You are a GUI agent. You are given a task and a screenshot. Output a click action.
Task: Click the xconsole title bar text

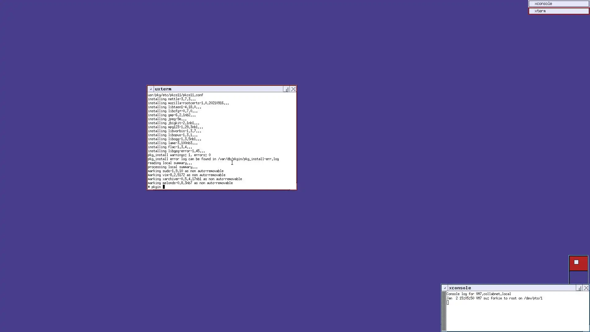460,288
